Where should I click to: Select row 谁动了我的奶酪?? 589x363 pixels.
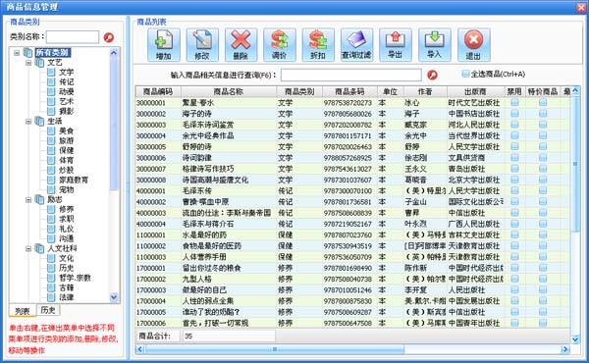coord(352,312)
